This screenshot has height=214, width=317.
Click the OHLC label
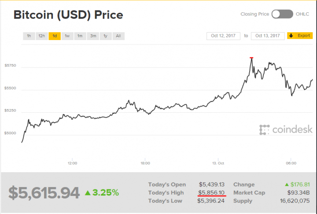(302, 14)
